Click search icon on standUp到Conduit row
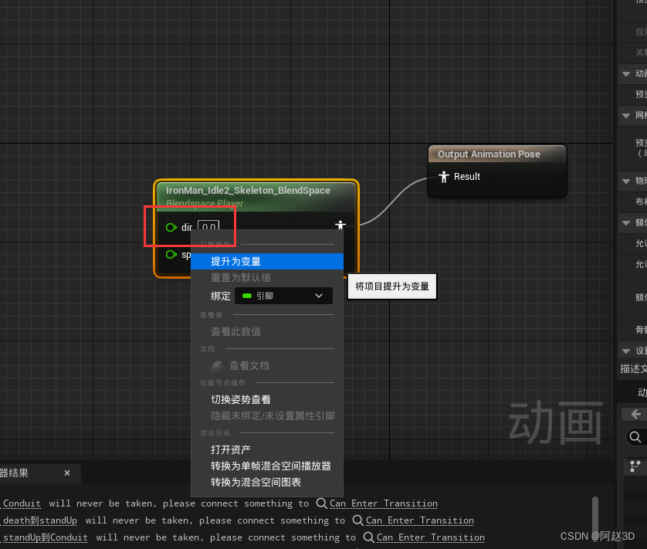647x549 pixels. [x=368, y=537]
